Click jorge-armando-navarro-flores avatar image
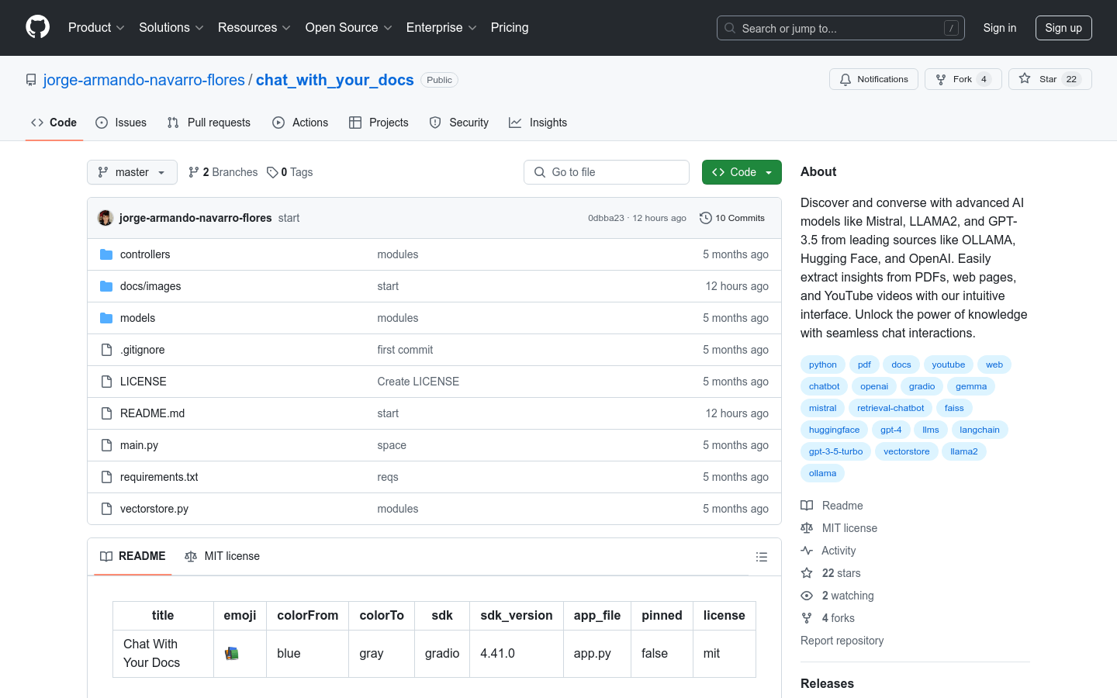This screenshot has height=698, width=1117. point(105,218)
